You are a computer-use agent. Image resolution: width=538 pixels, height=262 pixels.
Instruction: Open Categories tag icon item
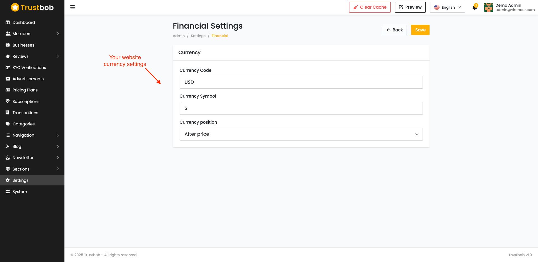click(8, 124)
